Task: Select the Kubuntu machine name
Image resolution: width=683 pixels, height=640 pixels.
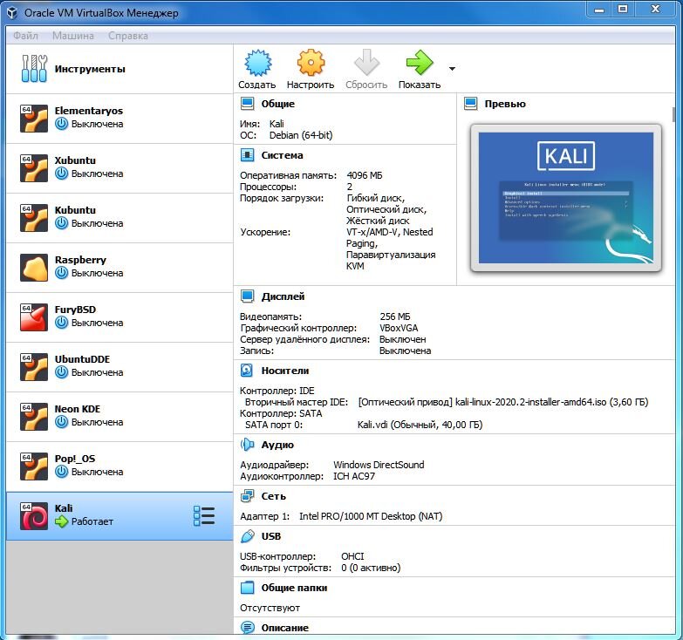Action: (75, 210)
